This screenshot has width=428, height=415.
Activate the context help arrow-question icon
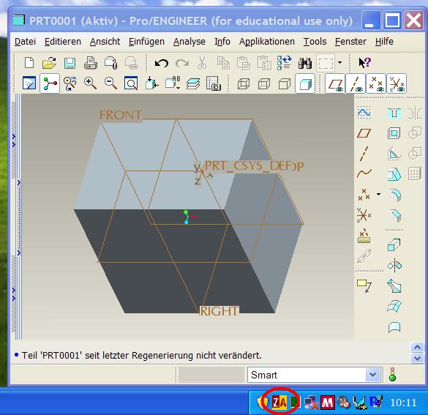(364, 63)
